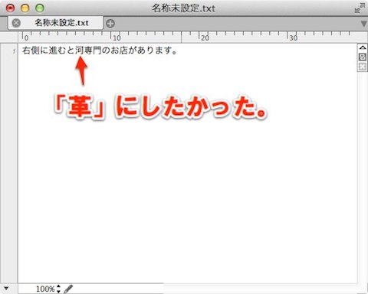Open the tab list dropdown triangle
Viewport: 368px width, 294px height.
pyautogui.click(x=363, y=24)
